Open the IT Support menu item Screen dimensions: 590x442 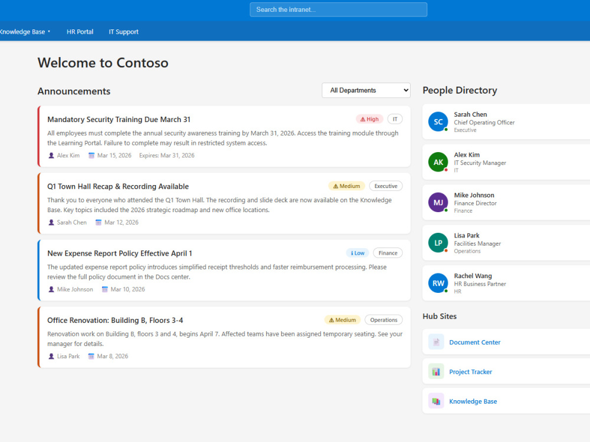tap(123, 32)
